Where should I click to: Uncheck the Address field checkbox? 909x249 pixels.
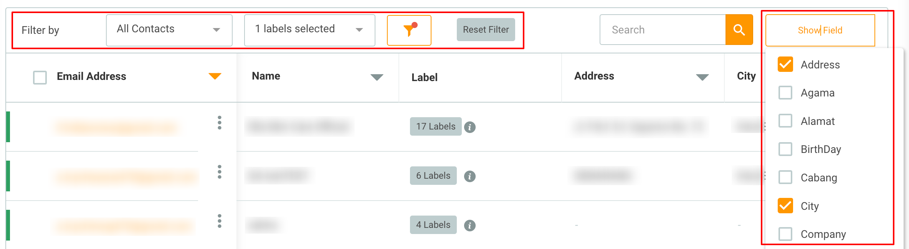(785, 65)
